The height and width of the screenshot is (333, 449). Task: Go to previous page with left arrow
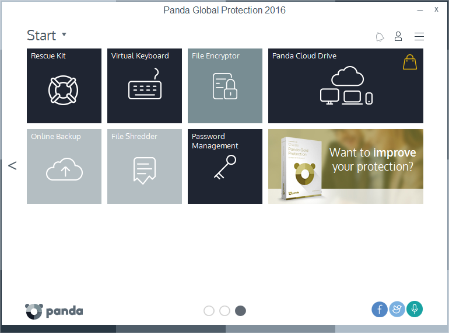pyautogui.click(x=12, y=165)
